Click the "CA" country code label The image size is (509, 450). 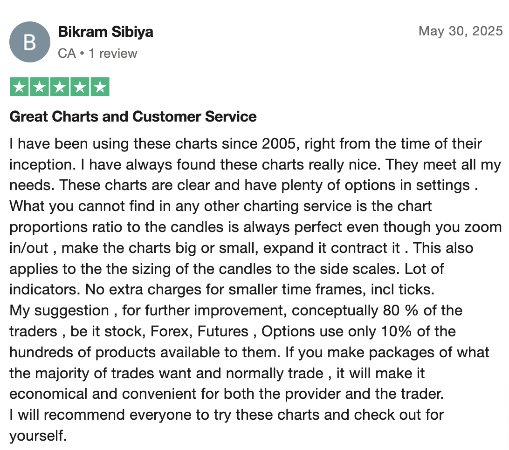click(x=67, y=54)
